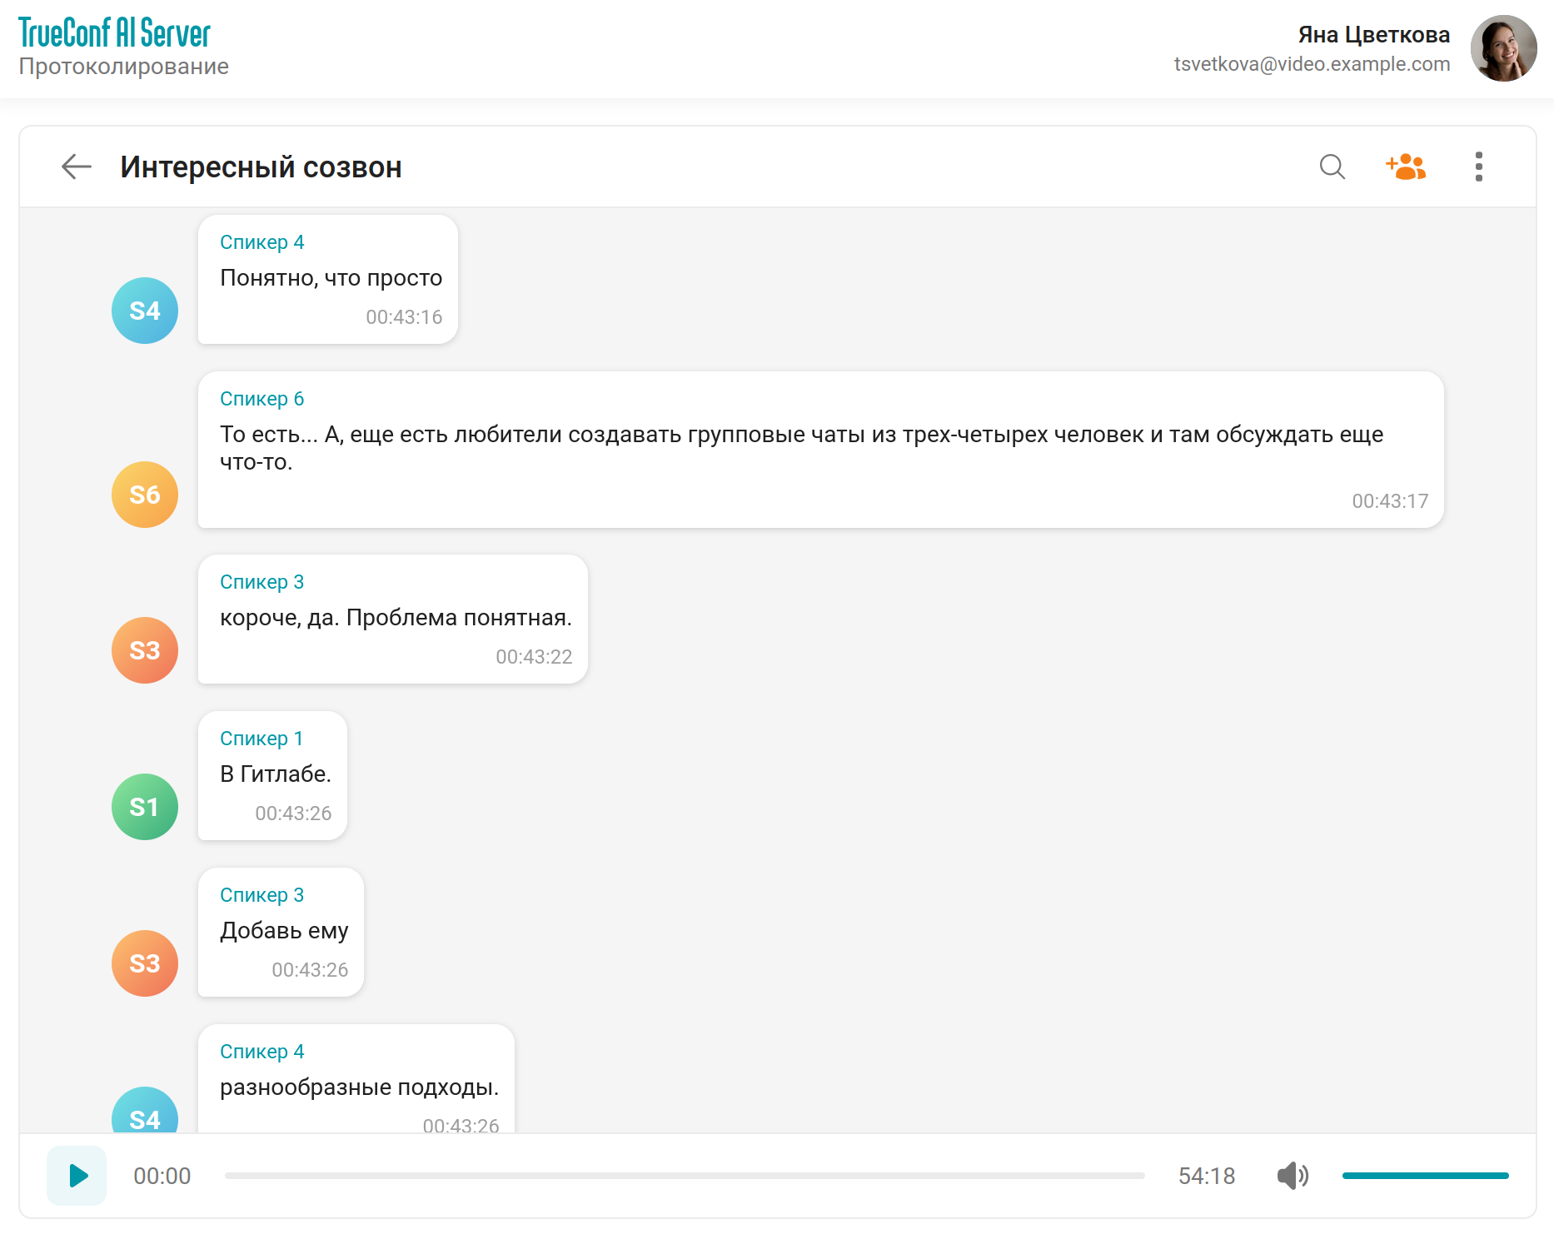Image resolution: width=1554 pixels, height=1234 pixels.
Task: Seek along the recording progress bar
Action: [x=685, y=1176]
